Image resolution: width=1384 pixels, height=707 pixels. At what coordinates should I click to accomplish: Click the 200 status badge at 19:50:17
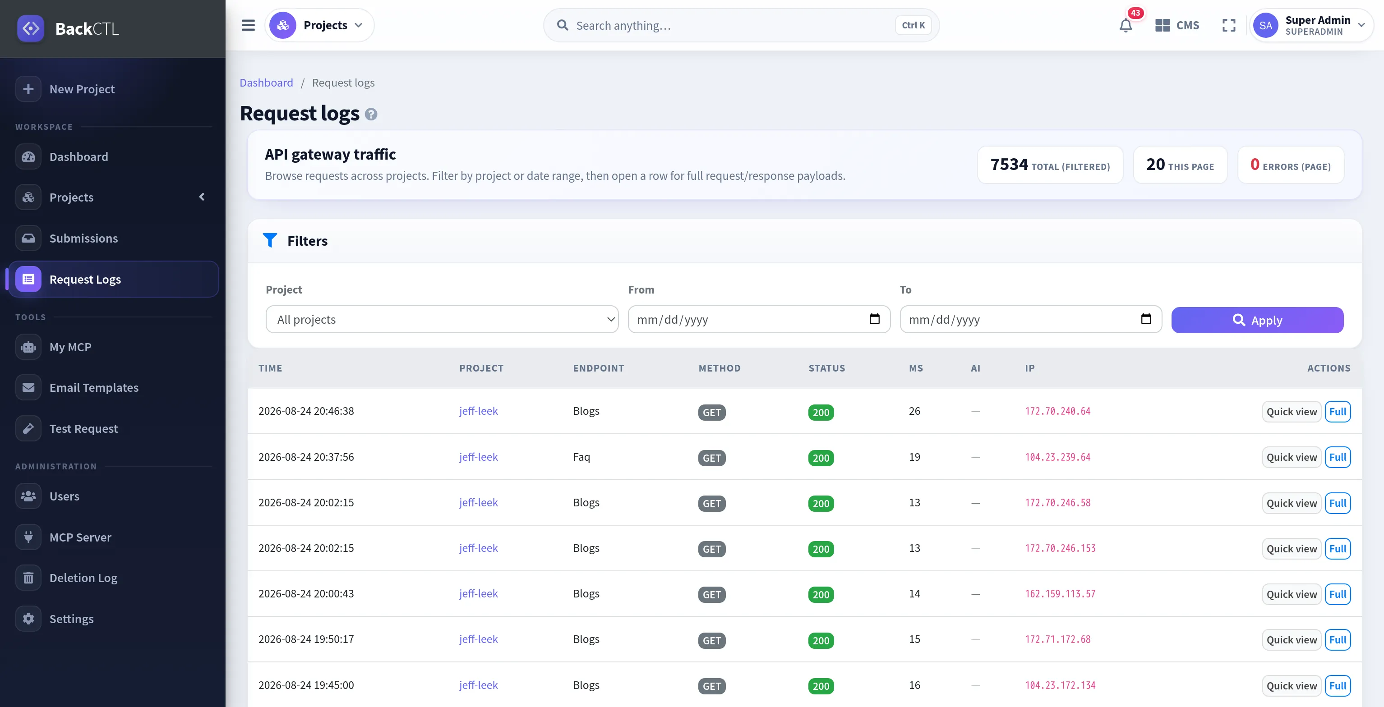click(x=821, y=640)
